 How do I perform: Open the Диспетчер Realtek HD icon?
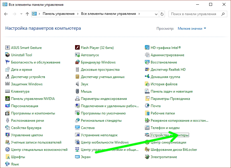(147, 70)
